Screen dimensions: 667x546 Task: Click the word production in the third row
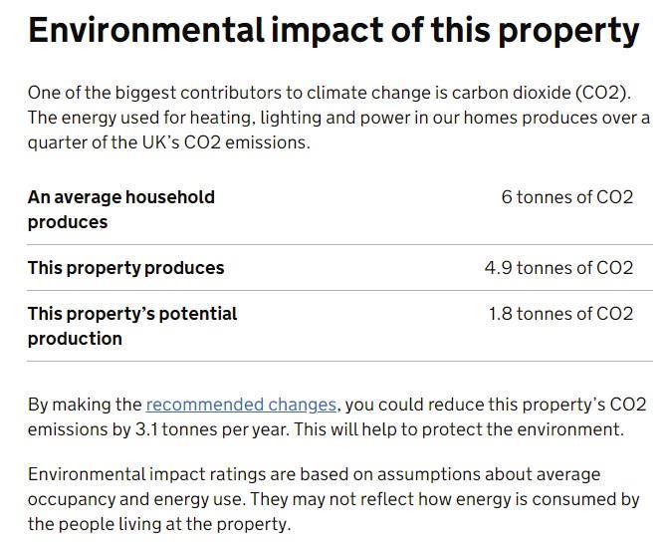(x=75, y=339)
